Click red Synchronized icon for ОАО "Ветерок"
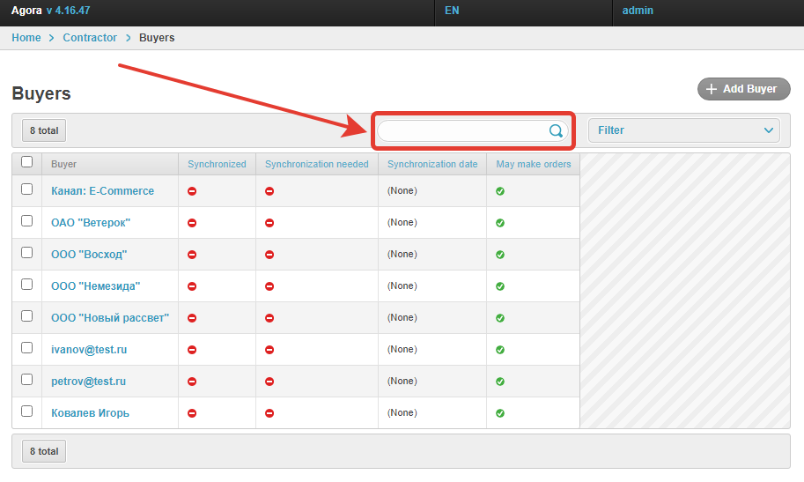This screenshot has height=482, width=804. [x=192, y=223]
